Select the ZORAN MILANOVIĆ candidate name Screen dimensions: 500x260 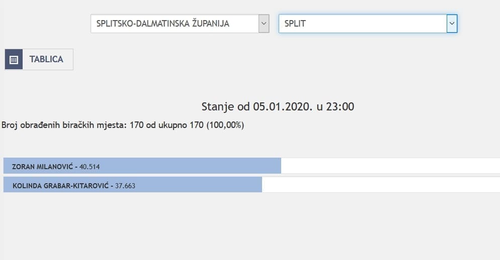click(x=43, y=166)
